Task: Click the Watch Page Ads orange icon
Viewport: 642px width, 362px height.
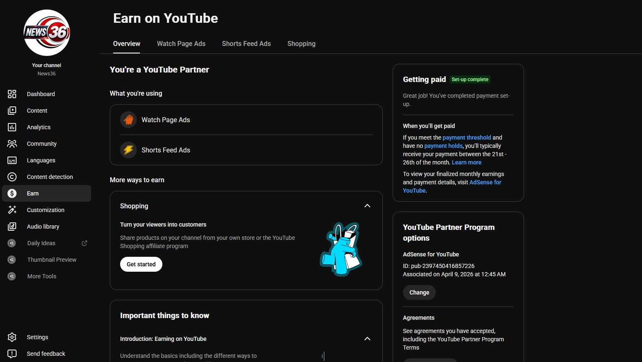Action: 128,120
